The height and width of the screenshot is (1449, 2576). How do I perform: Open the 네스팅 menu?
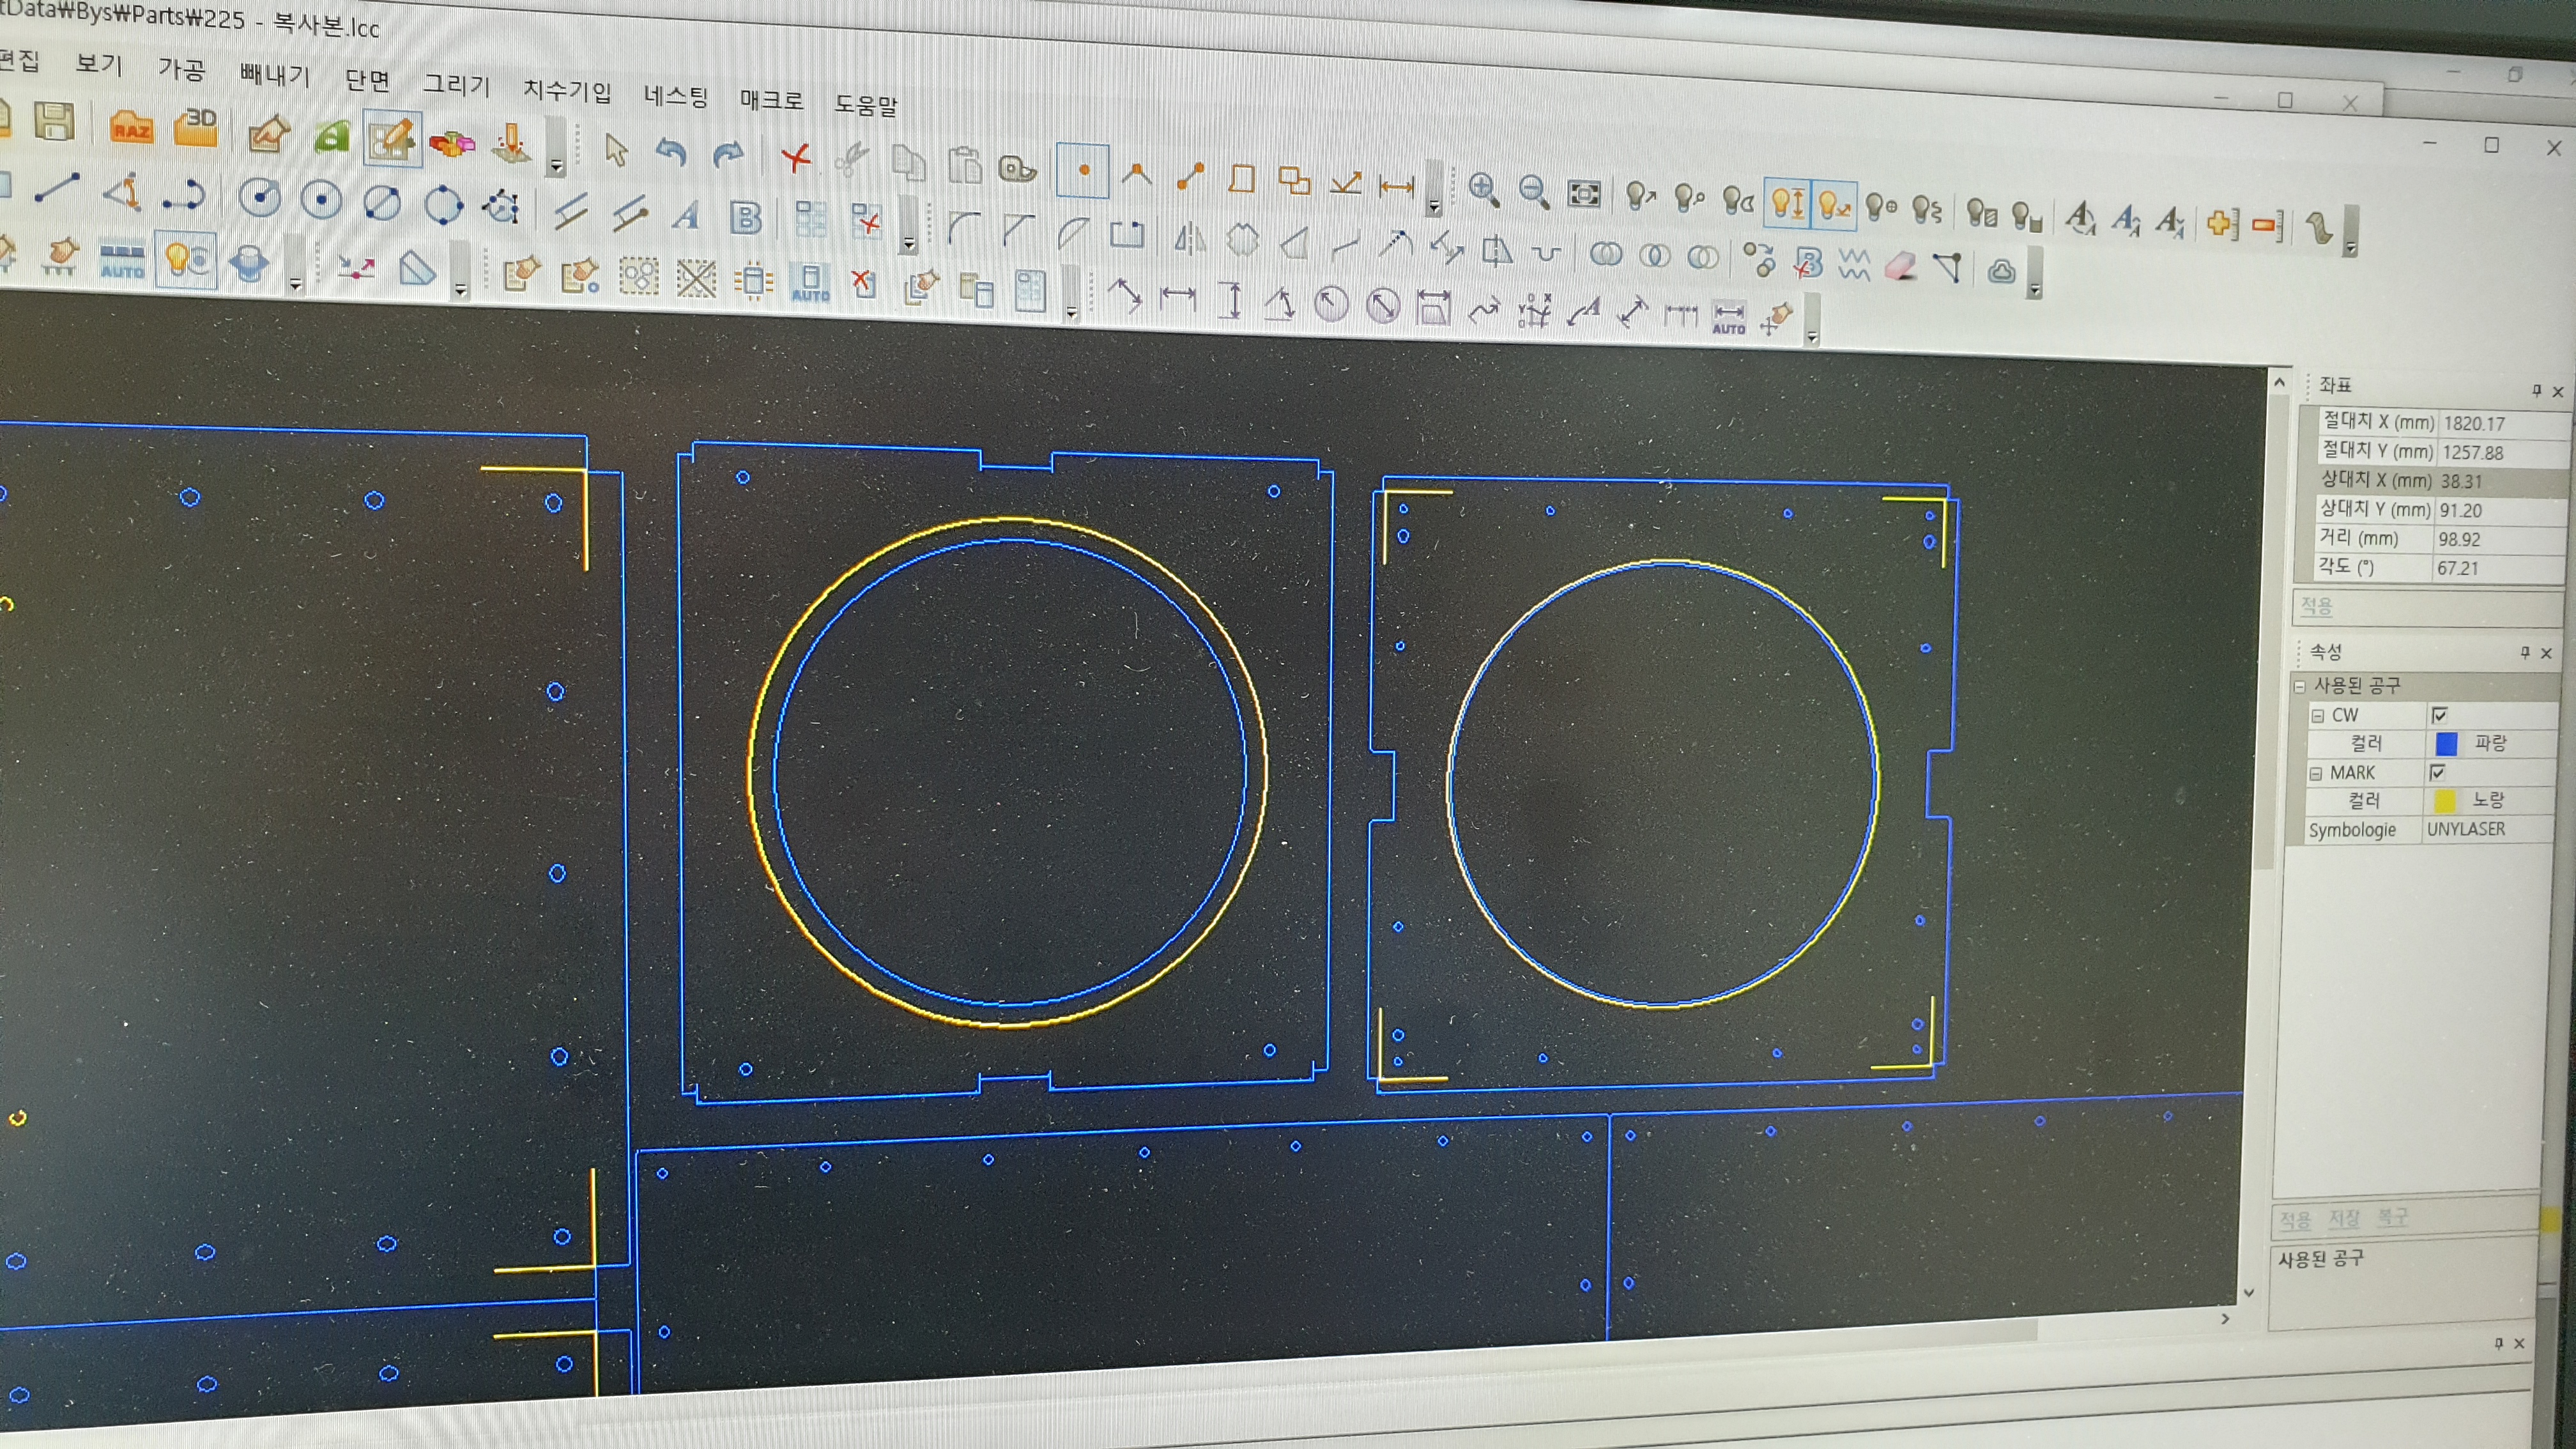[x=676, y=96]
